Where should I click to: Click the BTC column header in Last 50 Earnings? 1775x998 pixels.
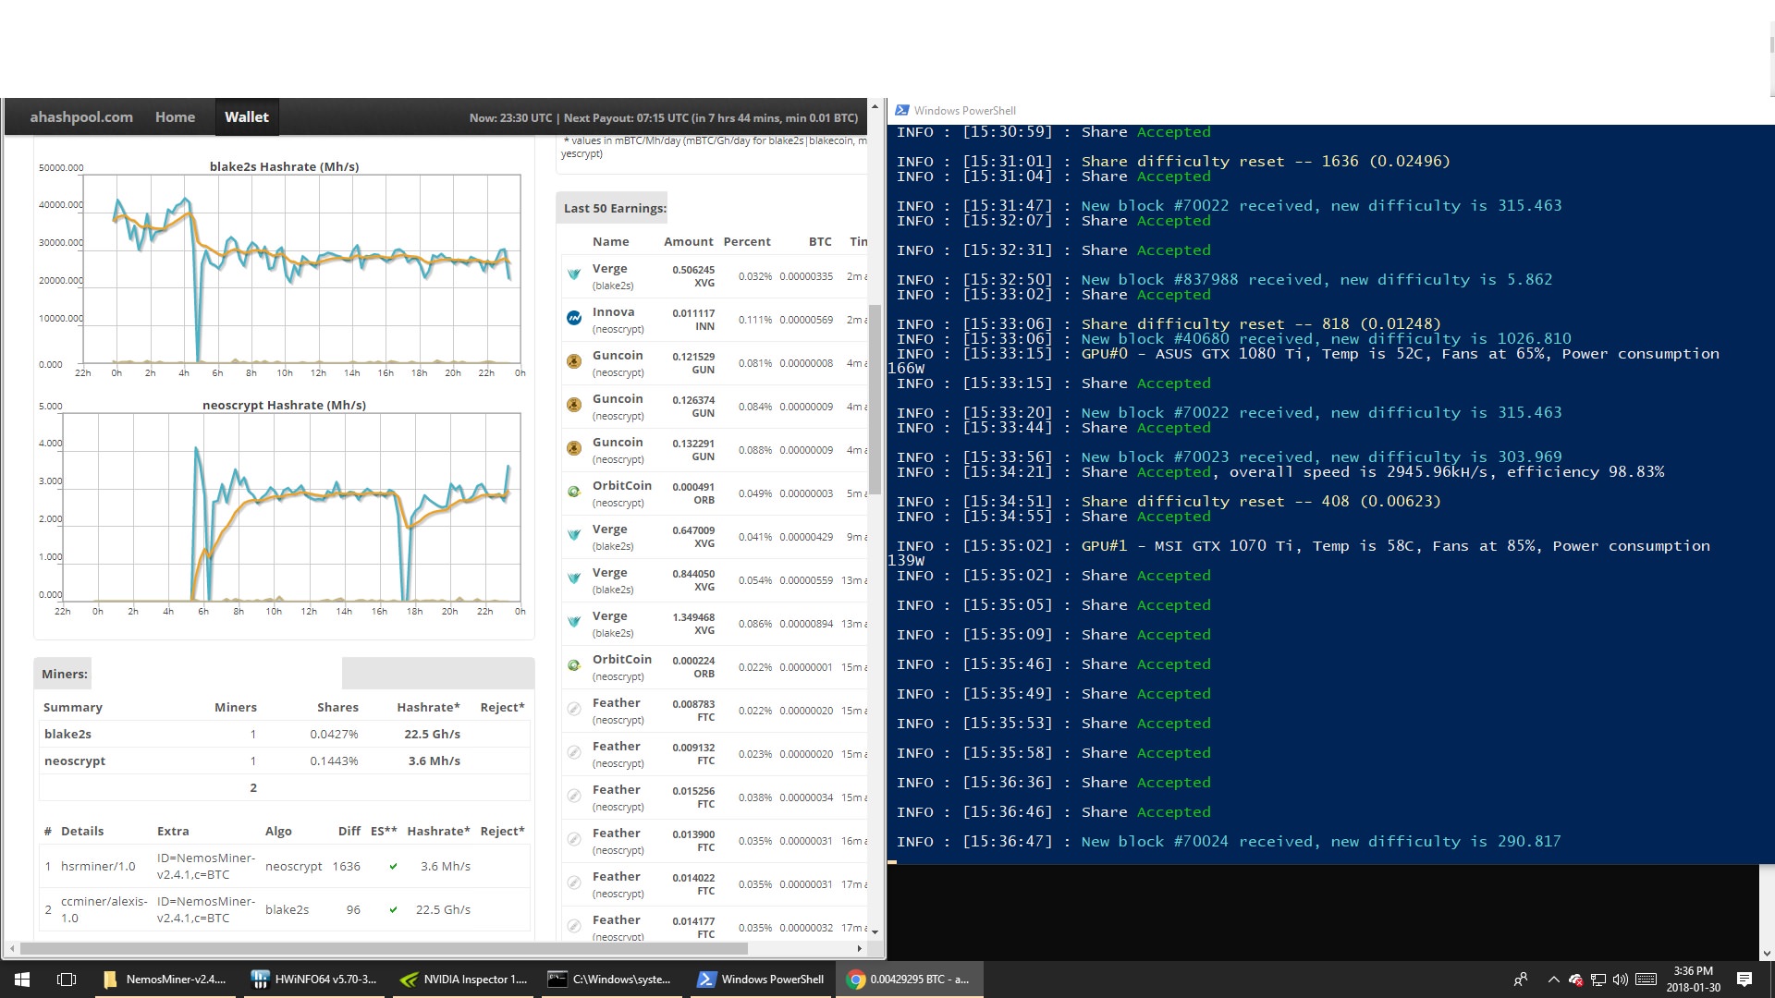point(820,242)
